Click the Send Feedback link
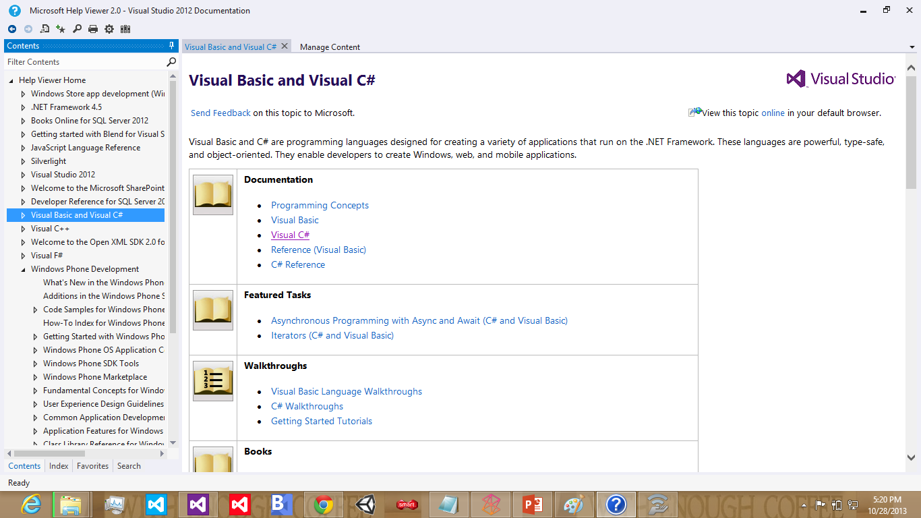Screen dimensions: 921x518 point(220,113)
